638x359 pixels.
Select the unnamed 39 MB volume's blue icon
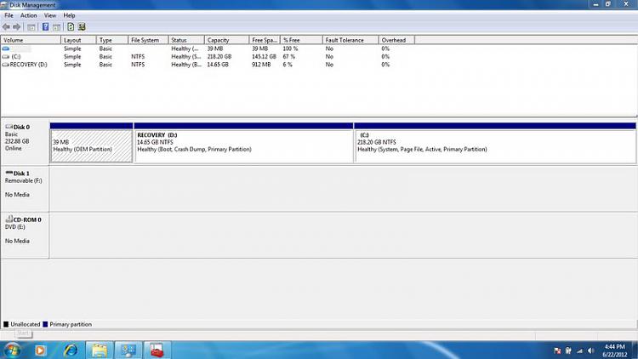(6, 48)
